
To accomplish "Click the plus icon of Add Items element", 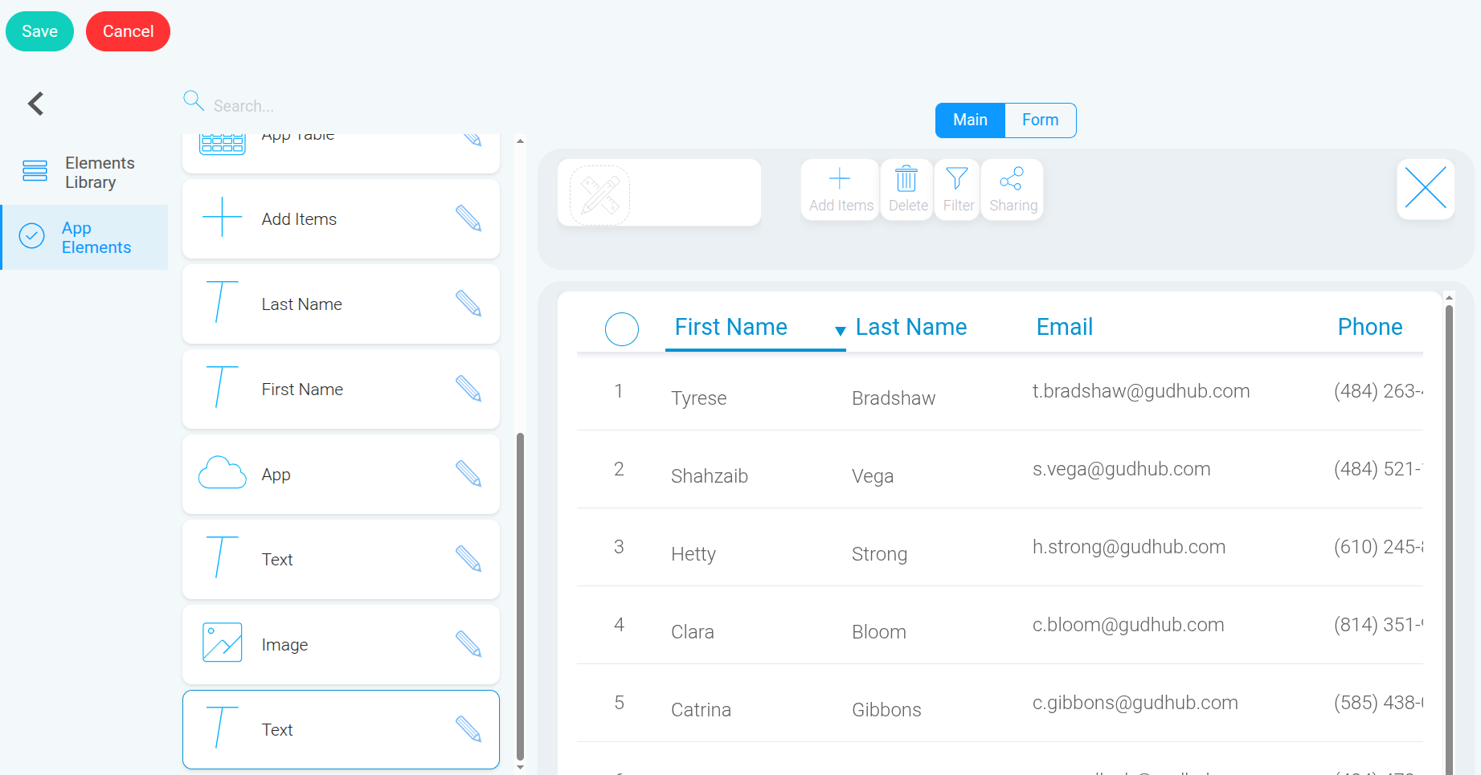I will [223, 218].
